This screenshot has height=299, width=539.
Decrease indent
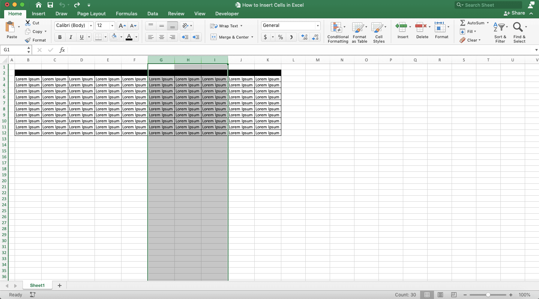pyautogui.click(x=185, y=37)
